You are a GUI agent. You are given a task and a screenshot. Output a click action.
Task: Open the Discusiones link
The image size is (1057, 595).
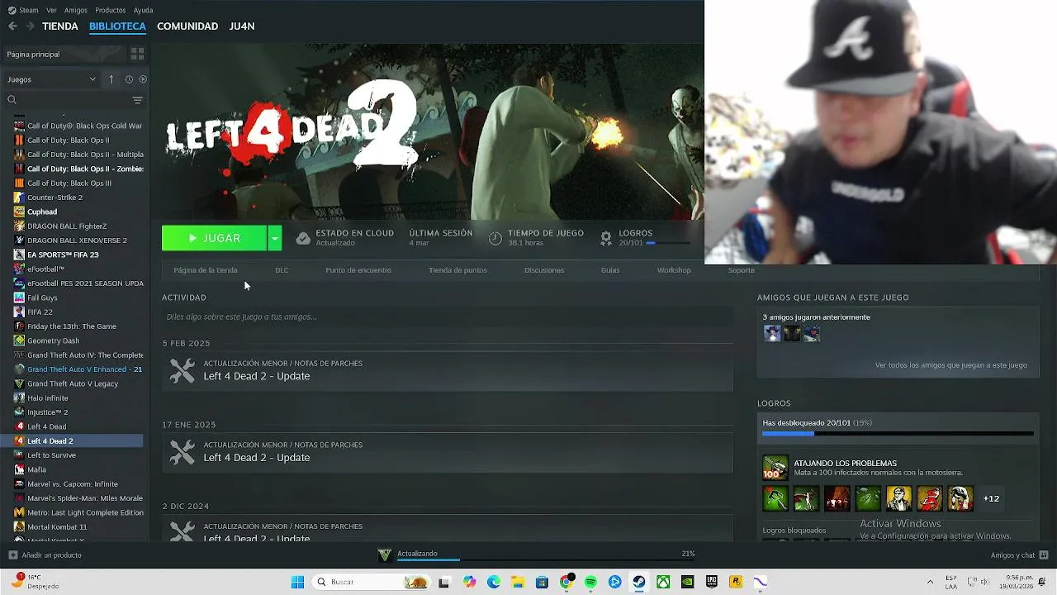pos(544,270)
